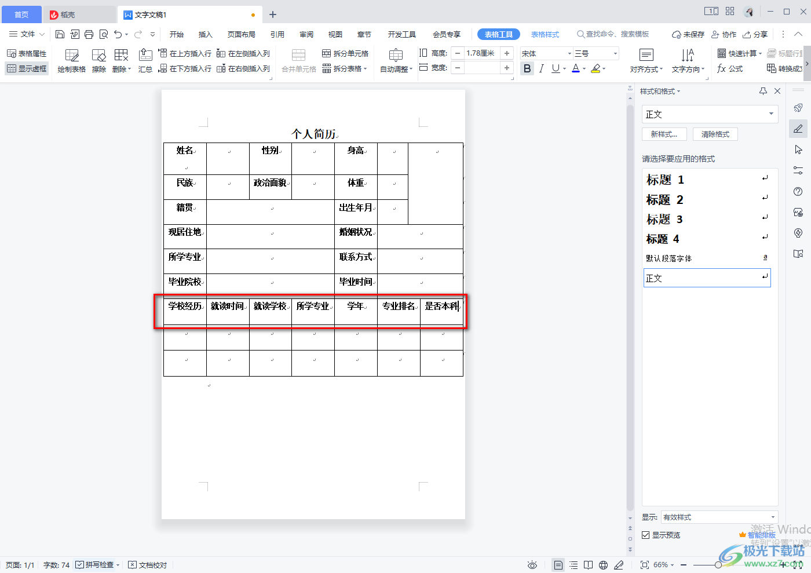Toggle Bold formatting
The width and height of the screenshot is (811, 573).
tap(527, 68)
